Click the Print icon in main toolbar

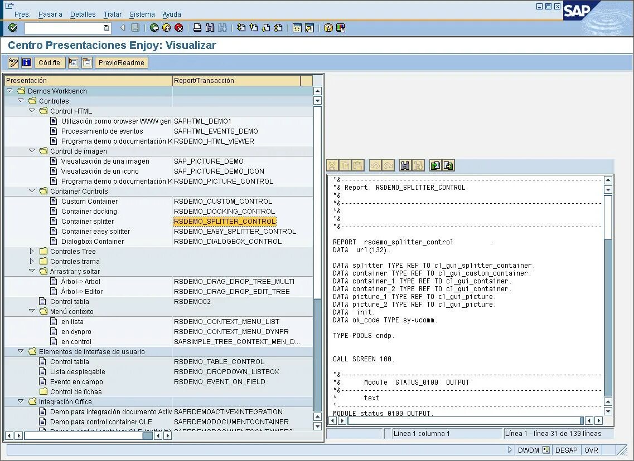click(x=197, y=28)
